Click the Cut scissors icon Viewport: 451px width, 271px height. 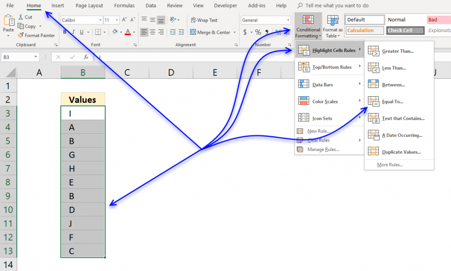coord(21,17)
